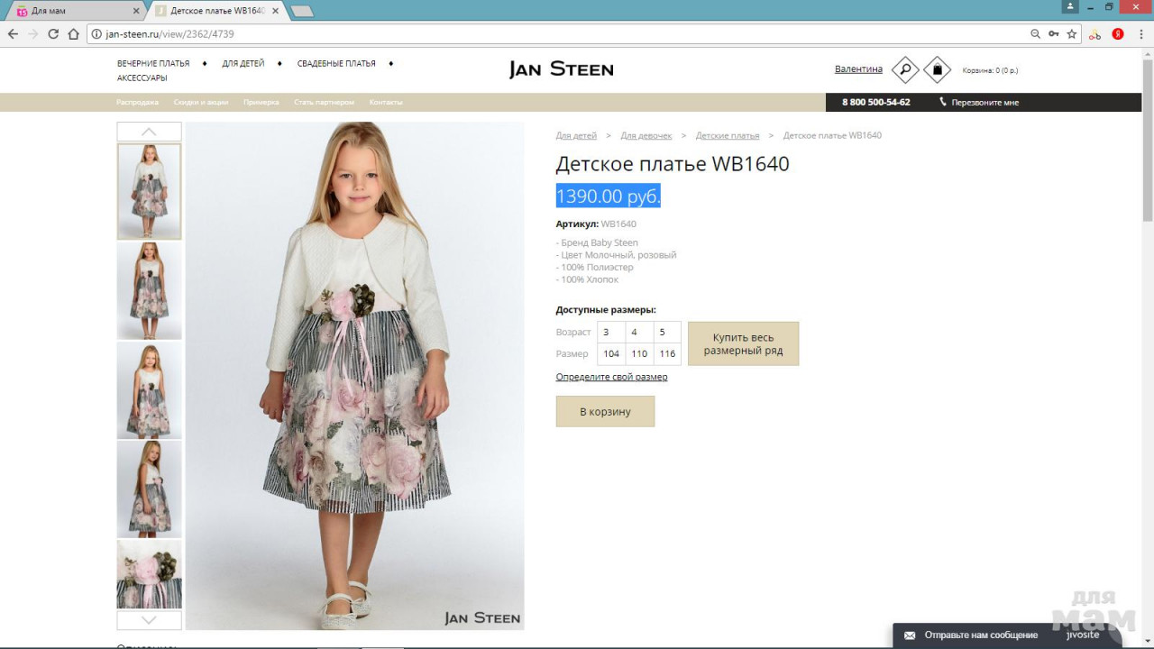Add the dress with 'В корзину' button

(605, 412)
